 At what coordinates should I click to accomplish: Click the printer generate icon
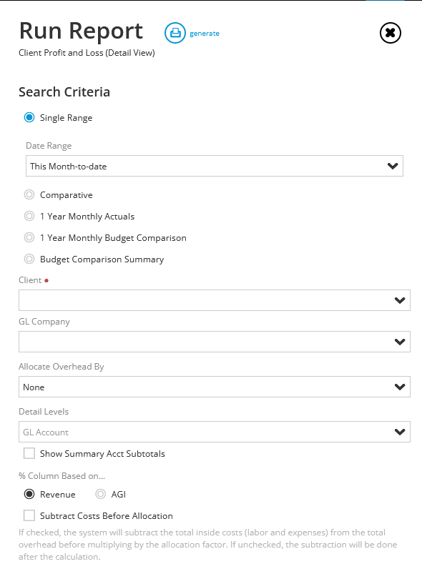pyautogui.click(x=175, y=33)
